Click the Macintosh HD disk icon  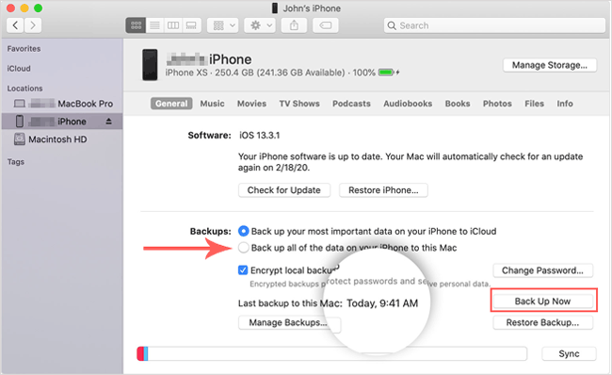[20, 139]
